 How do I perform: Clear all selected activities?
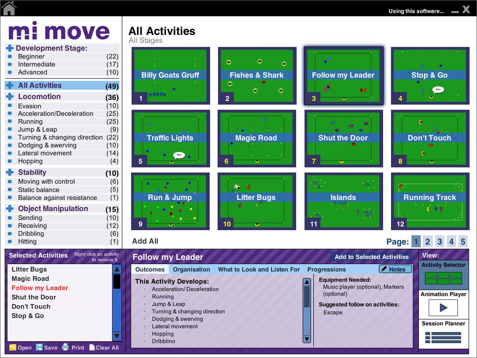tap(104, 347)
